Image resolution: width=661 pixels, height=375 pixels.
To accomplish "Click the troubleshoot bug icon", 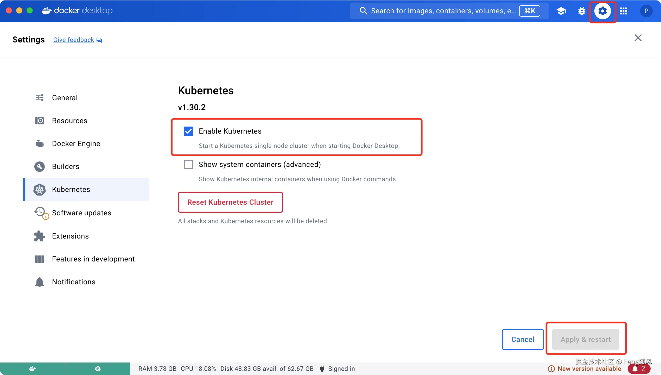I will click(582, 11).
